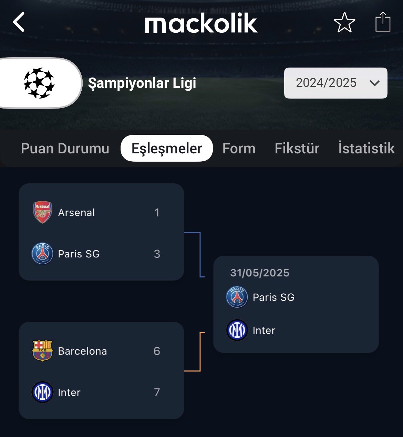Switch to the Puan Durumu tab
The height and width of the screenshot is (437, 403).
click(x=65, y=148)
